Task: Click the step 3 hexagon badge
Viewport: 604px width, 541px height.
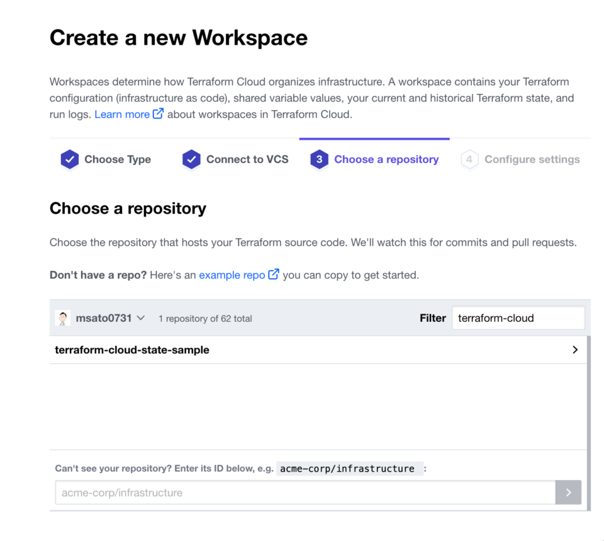Action: pyautogui.click(x=320, y=159)
